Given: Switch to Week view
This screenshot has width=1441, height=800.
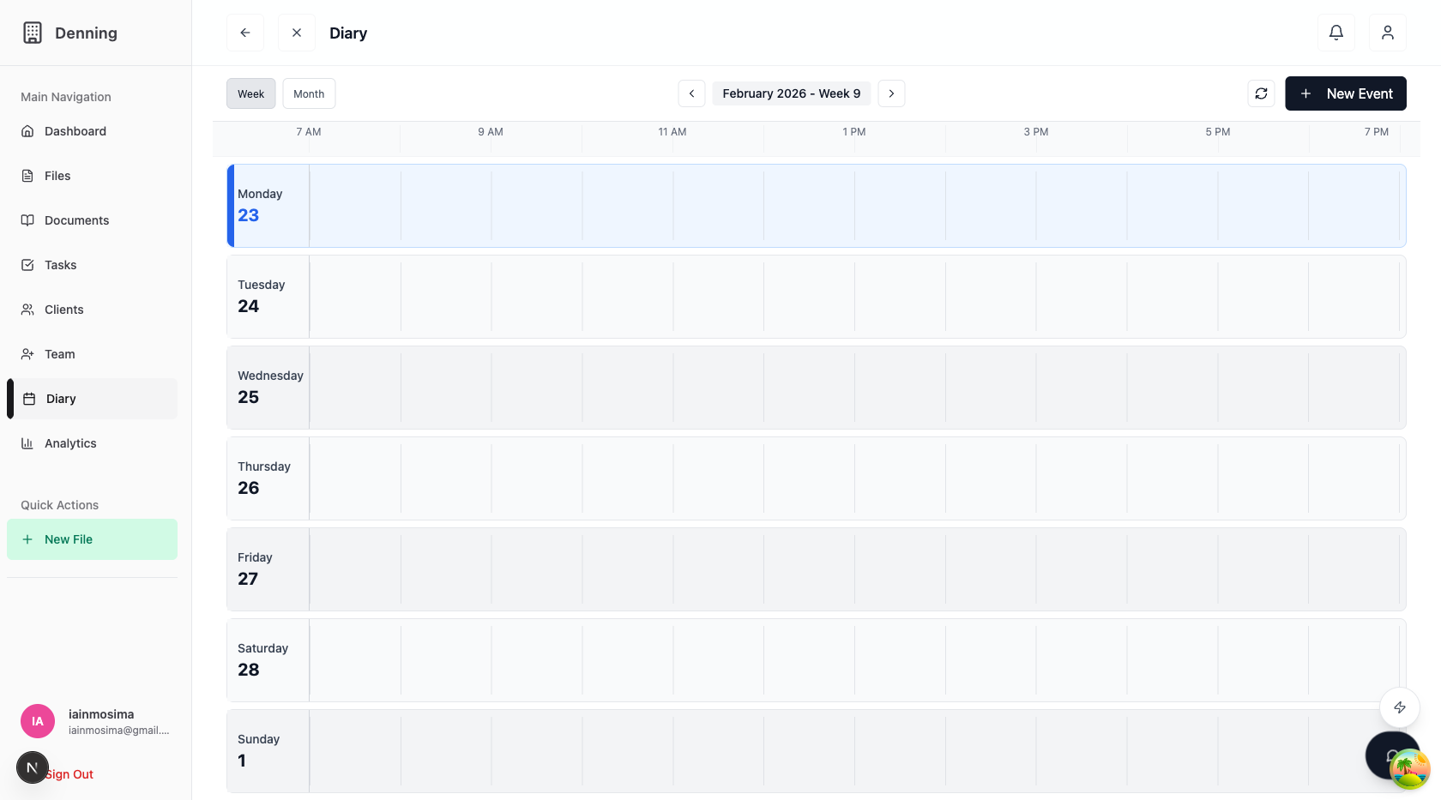Looking at the screenshot, I should [250, 93].
